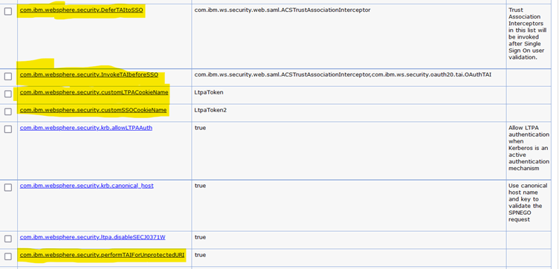Screen dimensions: 559x269
Task: Open the com.ibm.websphere.security.krb.allowLTPAAuth link
Action: 86,128
